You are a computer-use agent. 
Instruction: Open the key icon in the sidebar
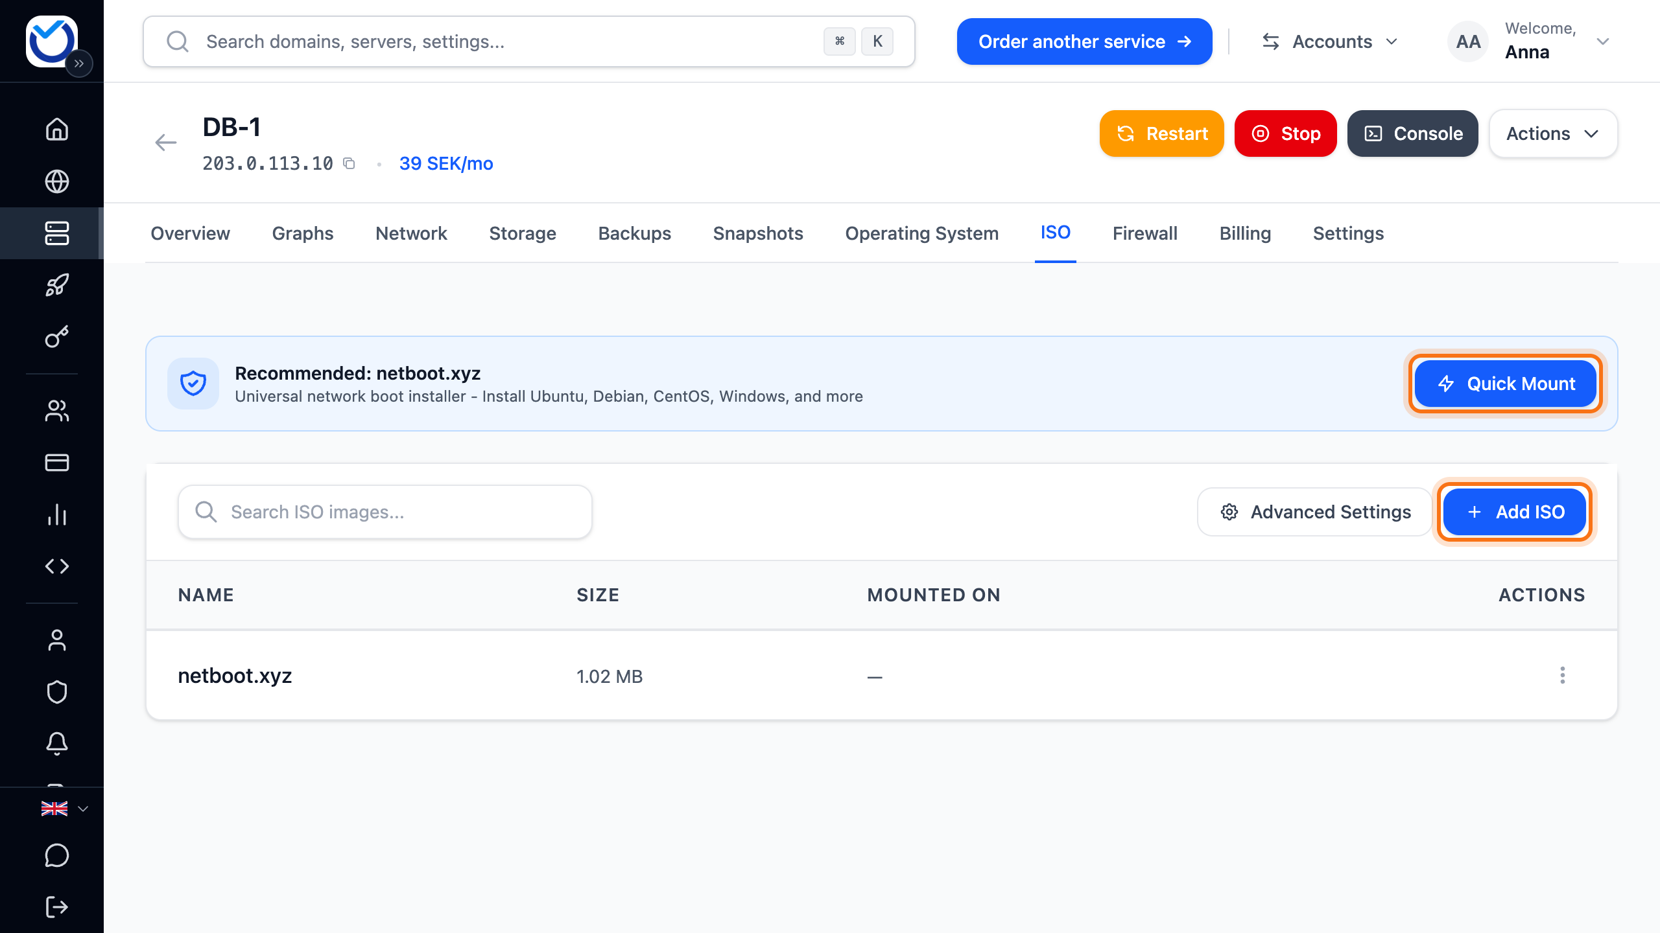pos(57,337)
